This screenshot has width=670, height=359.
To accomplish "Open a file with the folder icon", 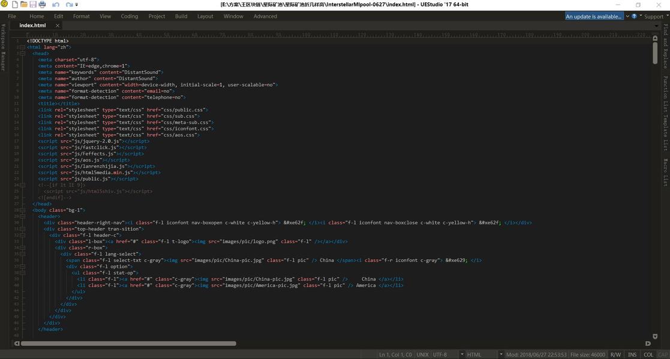I will (24, 5).
